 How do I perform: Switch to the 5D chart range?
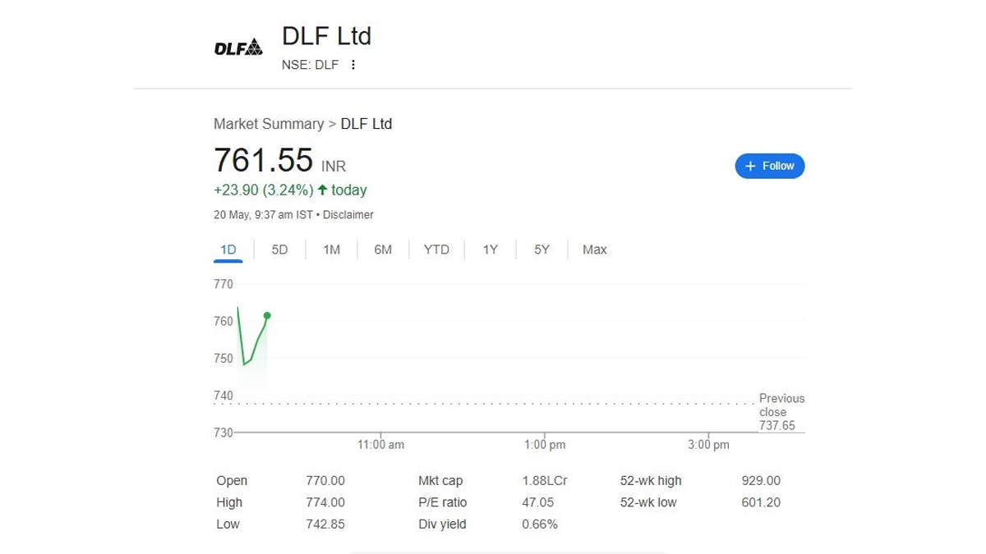279,250
